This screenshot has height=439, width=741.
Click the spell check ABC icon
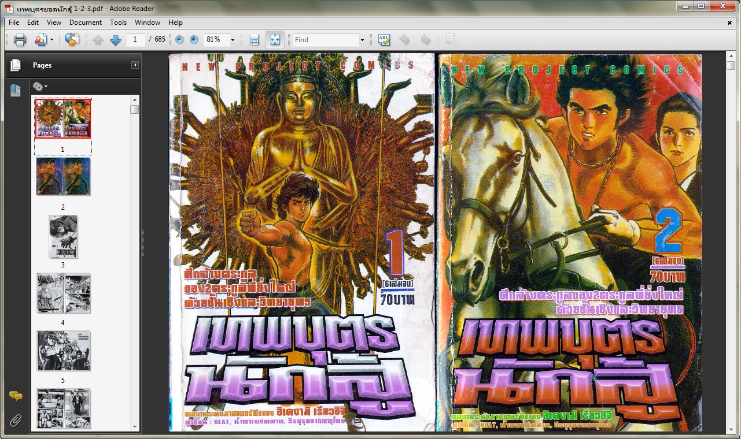[x=384, y=40]
